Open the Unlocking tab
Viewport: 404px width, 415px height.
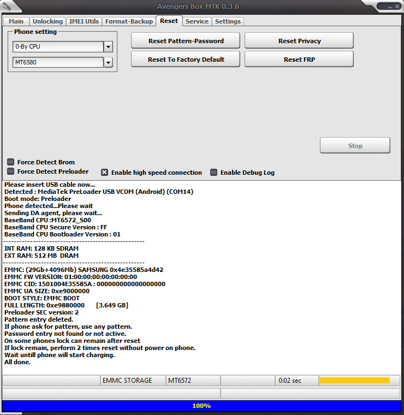[x=47, y=21]
